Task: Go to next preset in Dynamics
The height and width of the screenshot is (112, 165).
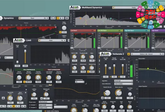Action: [x=47, y=18]
